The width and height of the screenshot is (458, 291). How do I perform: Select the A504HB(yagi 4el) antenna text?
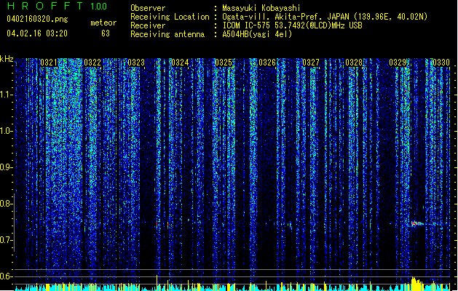257,34
